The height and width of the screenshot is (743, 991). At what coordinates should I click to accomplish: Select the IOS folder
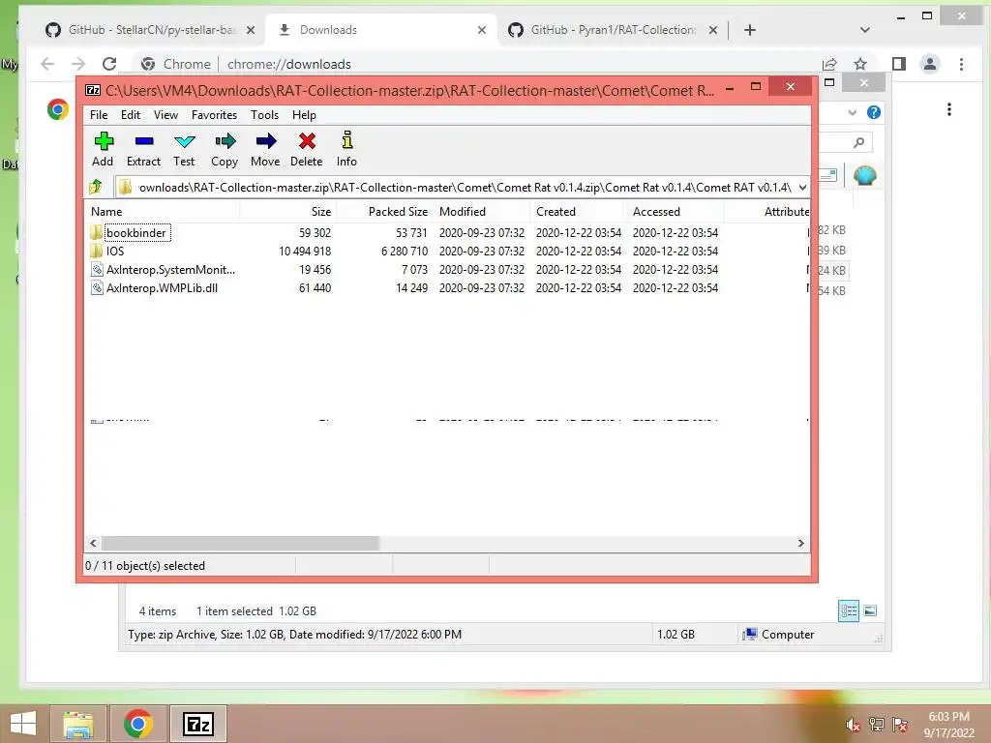(x=115, y=251)
